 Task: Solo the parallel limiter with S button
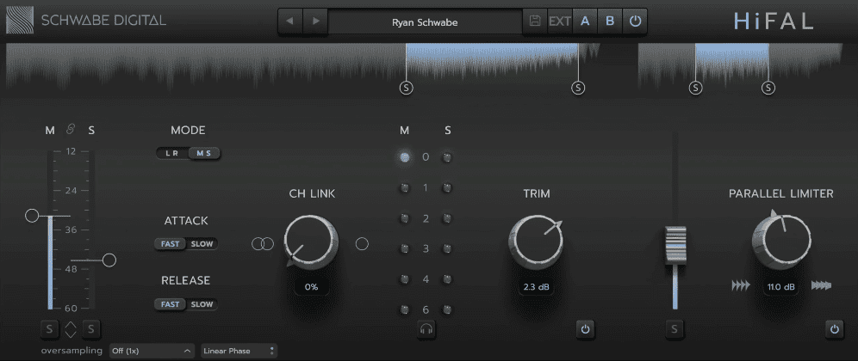[x=675, y=329]
